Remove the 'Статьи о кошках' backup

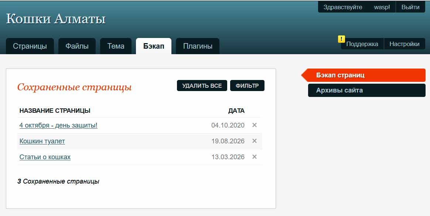point(255,157)
